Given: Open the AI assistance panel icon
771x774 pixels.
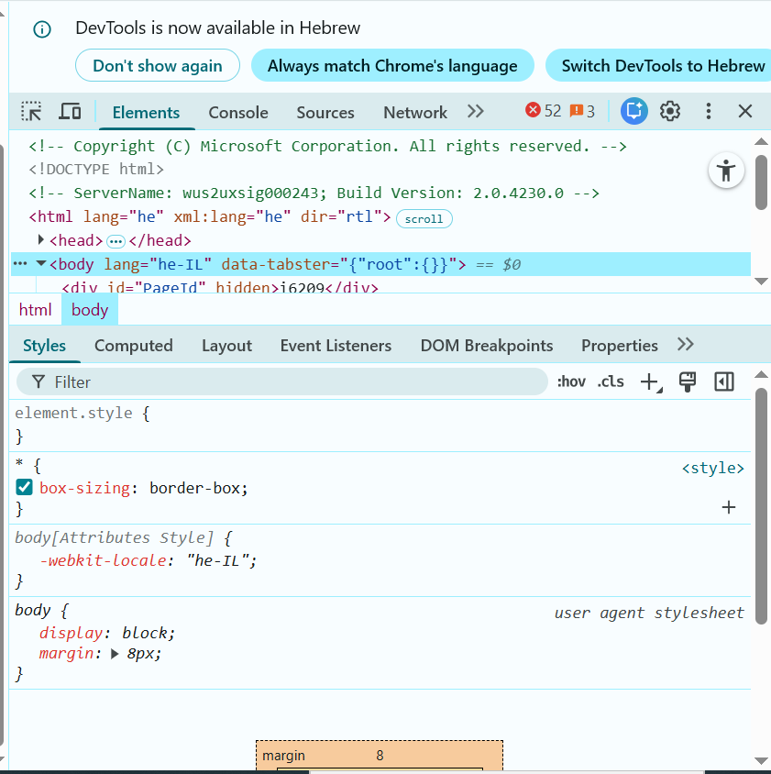Looking at the screenshot, I should coord(633,112).
